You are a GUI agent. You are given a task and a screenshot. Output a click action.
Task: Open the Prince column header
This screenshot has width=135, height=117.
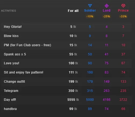click(123, 11)
